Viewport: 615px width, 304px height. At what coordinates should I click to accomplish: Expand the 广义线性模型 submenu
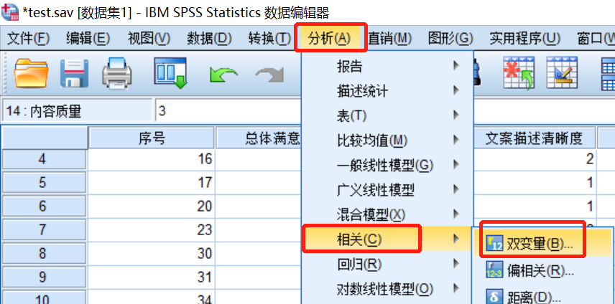pyautogui.click(x=387, y=191)
